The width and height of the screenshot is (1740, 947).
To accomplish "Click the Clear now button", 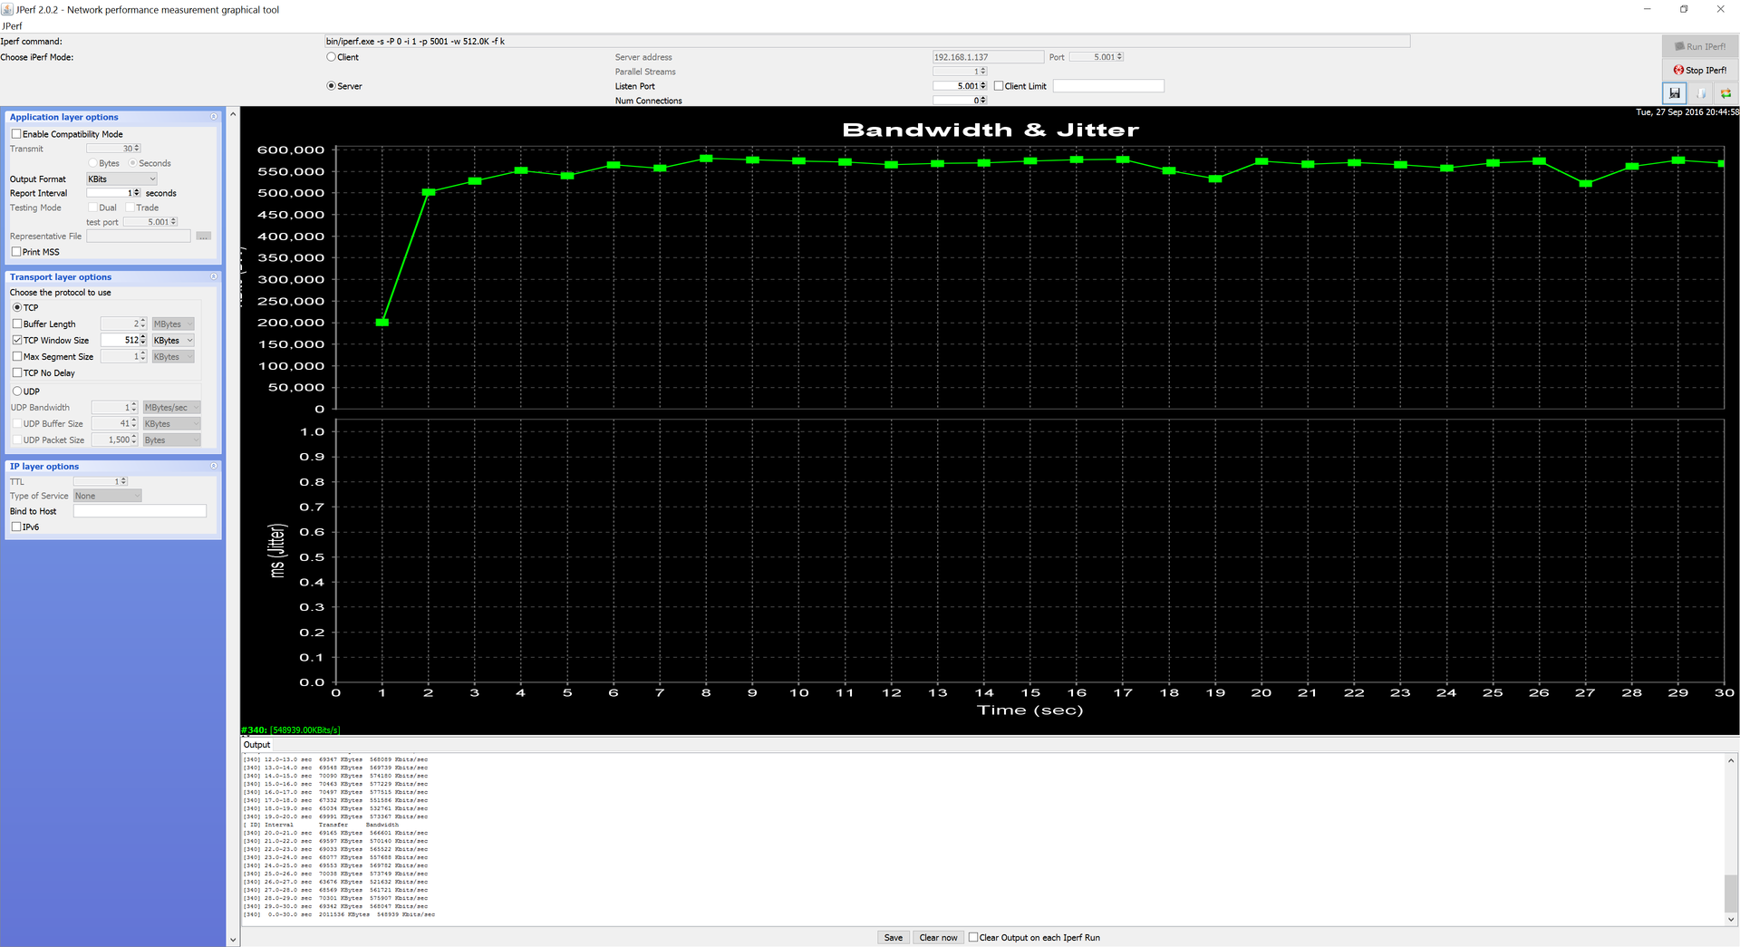I will [x=938, y=937].
